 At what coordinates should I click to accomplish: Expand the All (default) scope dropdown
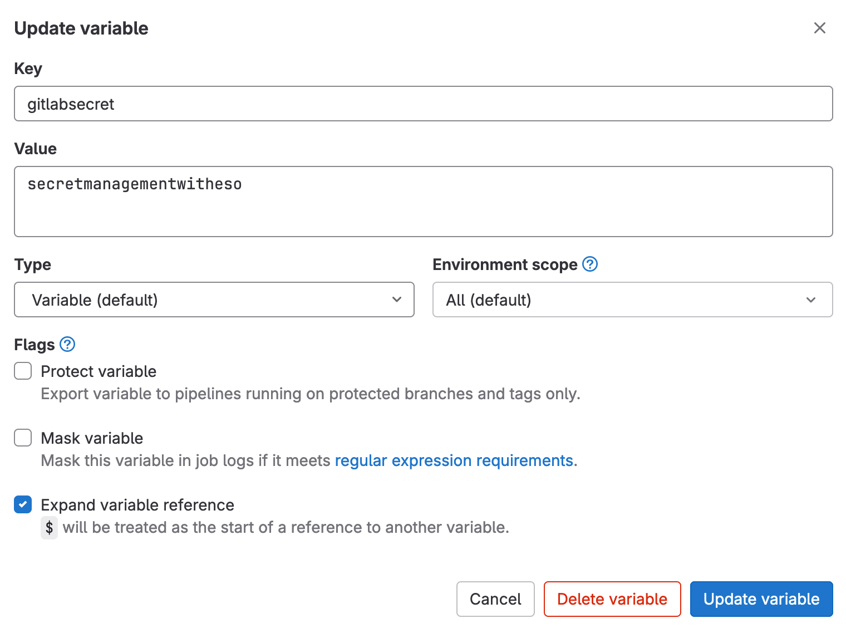tap(632, 300)
